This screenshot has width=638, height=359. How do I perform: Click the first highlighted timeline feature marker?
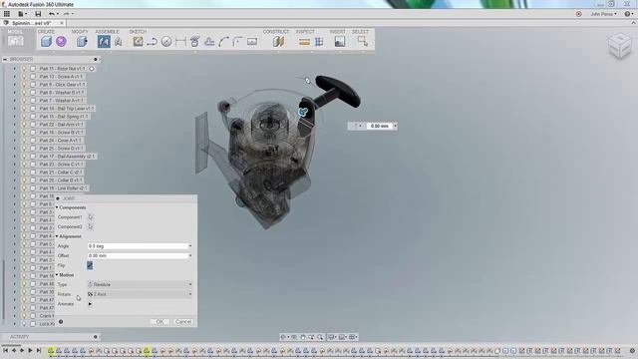[x=51, y=350]
